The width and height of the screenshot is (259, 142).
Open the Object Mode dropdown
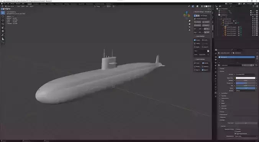11,6
